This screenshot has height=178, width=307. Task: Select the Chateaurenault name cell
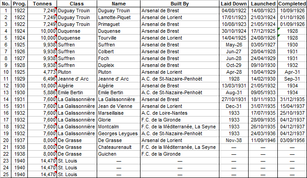(119, 147)
